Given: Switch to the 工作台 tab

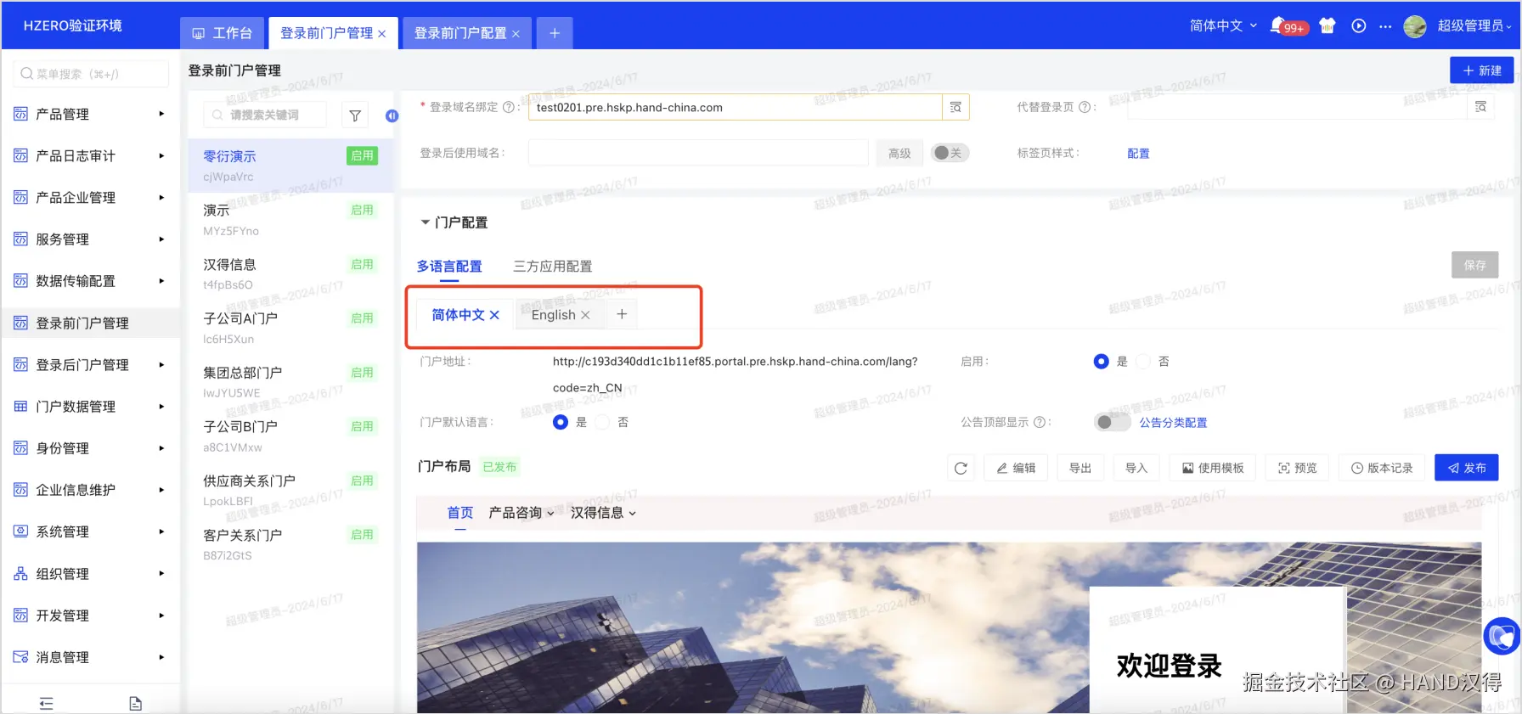Looking at the screenshot, I should [x=223, y=33].
